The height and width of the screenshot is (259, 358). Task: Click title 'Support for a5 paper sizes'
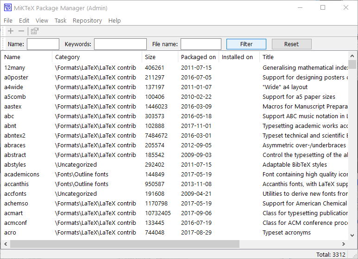coord(299,97)
